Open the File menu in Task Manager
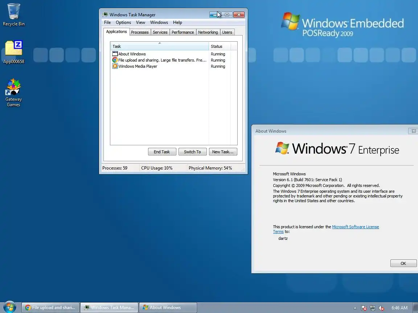 [107, 22]
